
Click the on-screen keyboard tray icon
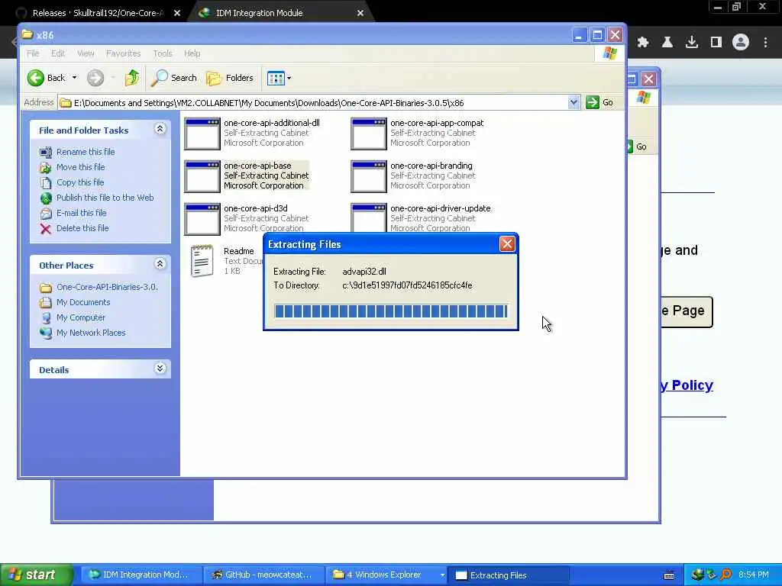pyautogui.click(x=669, y=575)
